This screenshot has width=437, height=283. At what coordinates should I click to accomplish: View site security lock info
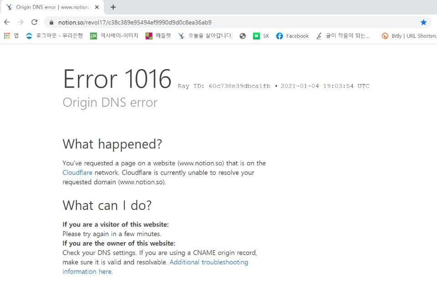click(51, 23)
